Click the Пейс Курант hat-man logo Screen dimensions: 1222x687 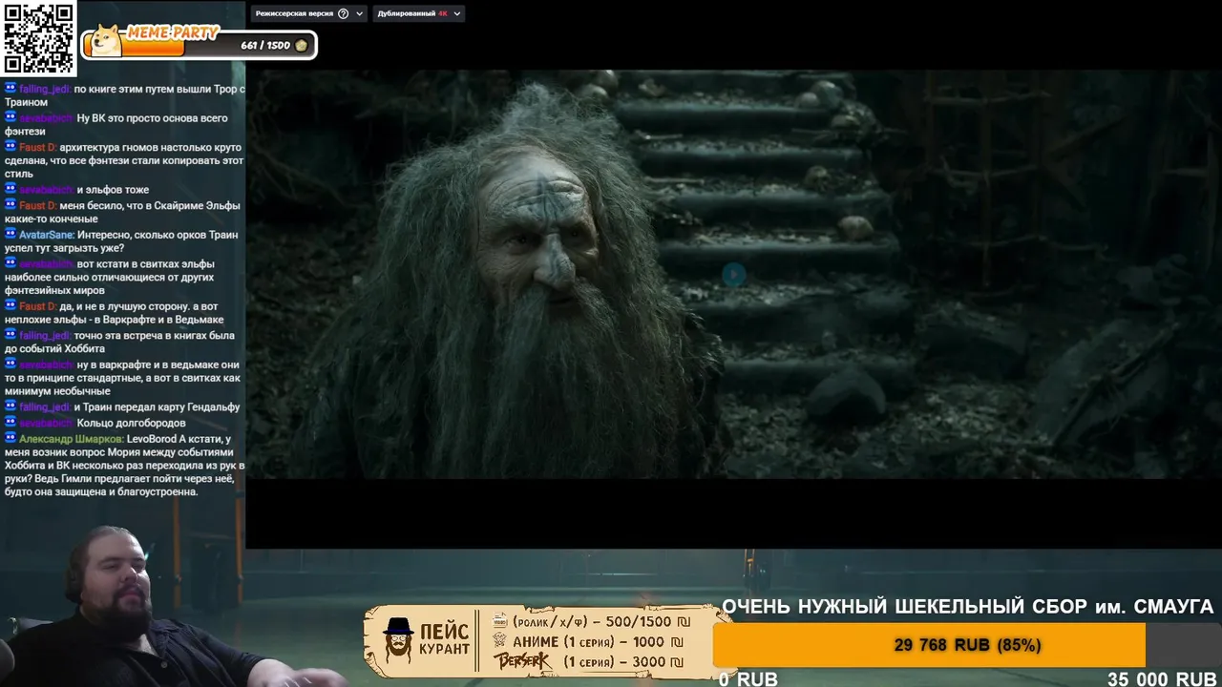point(398,640)
